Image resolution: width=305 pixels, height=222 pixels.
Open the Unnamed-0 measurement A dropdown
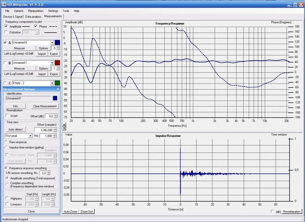tap(52, 43)
